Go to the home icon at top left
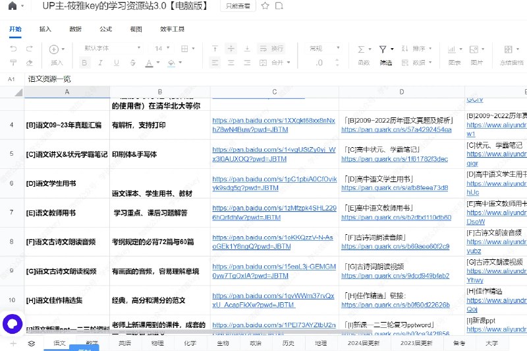Image resolution: width=527 pixels, height=351 pixels. point(13,6)
